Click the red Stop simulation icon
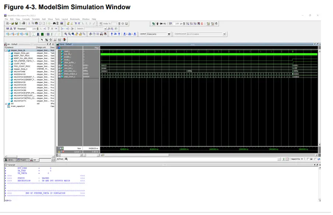The width and height of the screenshot is (333, 215). (x=202, y=24)
